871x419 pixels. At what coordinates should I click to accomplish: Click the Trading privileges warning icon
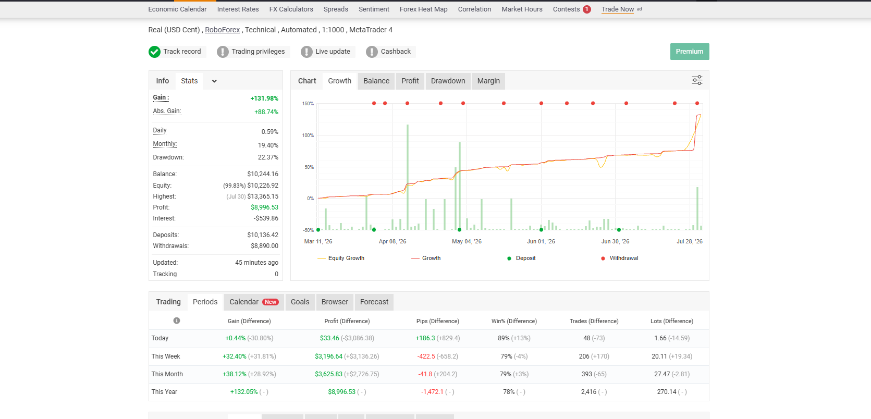(223, 52)
